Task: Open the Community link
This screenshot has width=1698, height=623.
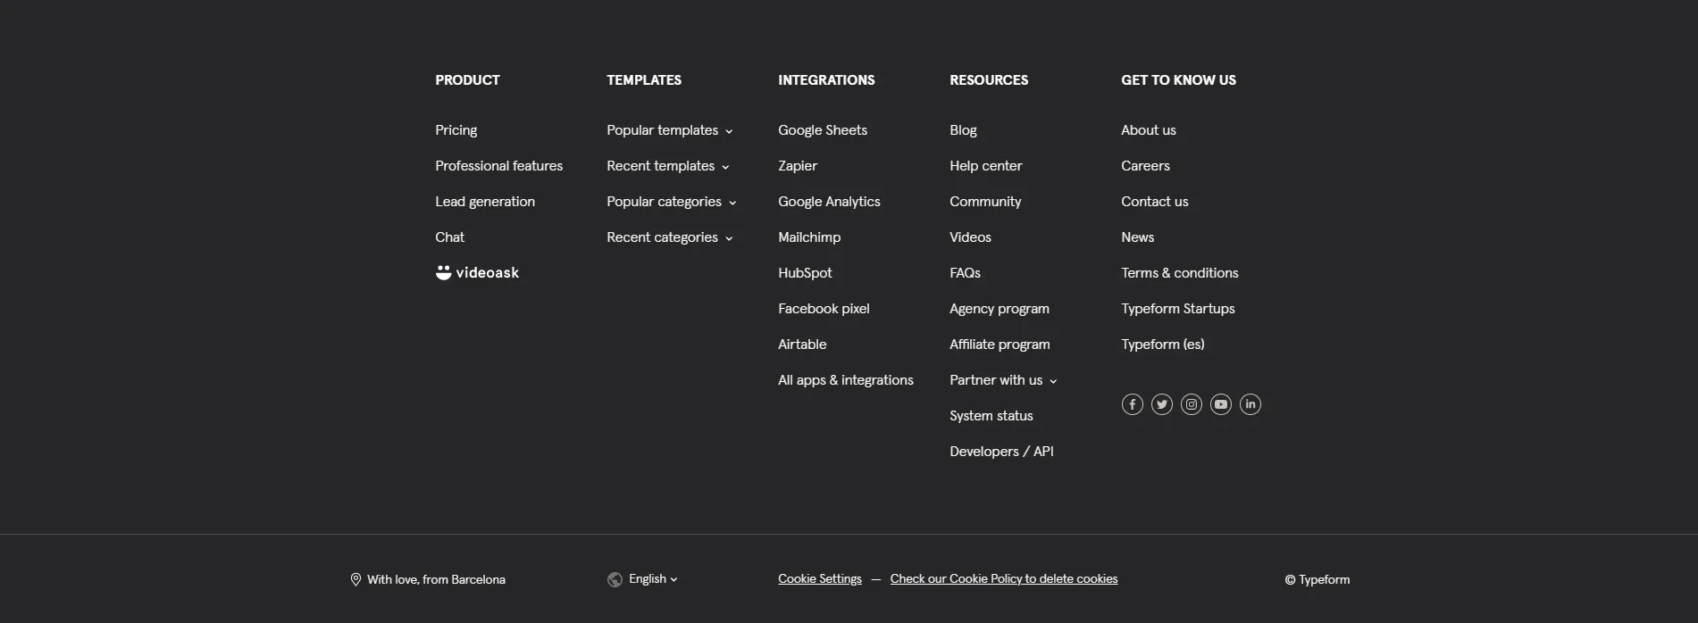Action: point(985,202)
